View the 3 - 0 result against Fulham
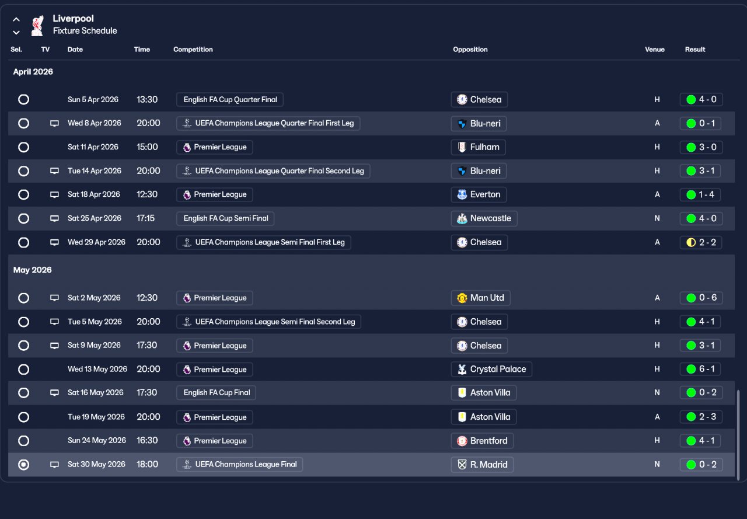Image resolution: width=747 pixels, height=519 pixels. point(701,147)
